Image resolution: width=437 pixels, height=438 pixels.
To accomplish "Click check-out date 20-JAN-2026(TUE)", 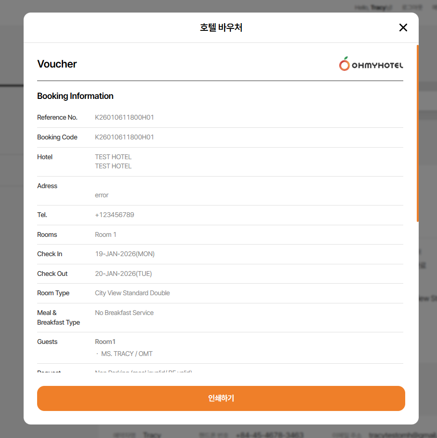I will pyautogui.click(x=123, y=274).
